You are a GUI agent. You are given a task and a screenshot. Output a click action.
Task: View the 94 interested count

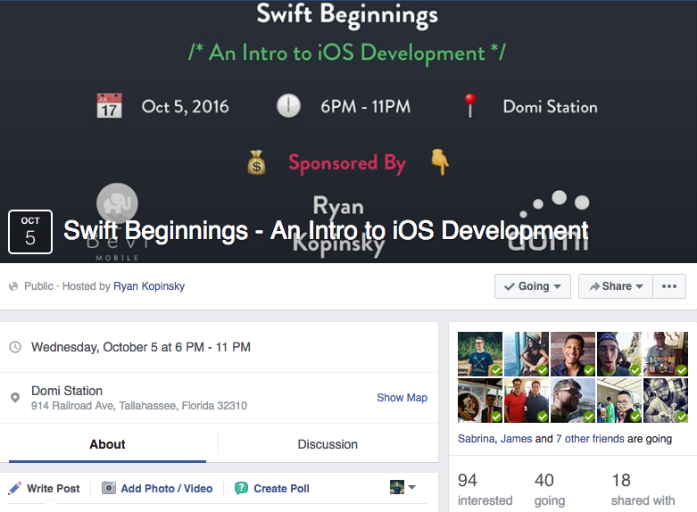pos(485,490)
